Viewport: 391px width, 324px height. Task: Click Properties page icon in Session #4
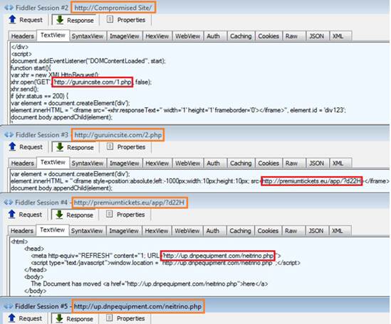click(110, 214)
